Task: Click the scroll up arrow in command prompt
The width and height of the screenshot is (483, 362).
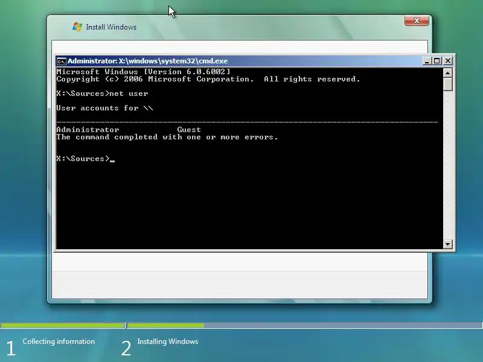Action: click(x=447, y=72)
